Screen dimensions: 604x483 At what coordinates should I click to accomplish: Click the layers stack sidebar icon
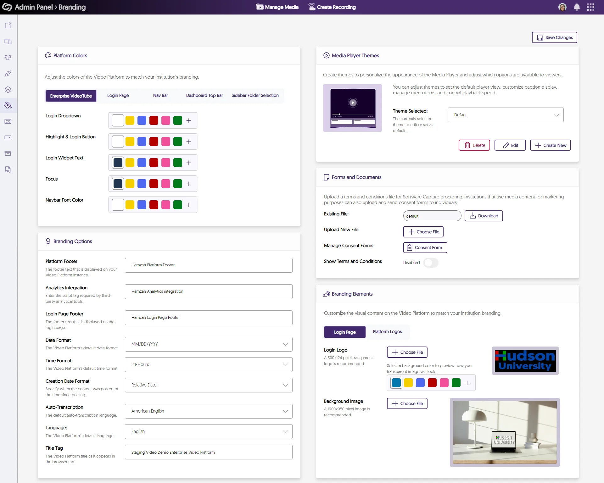(8, 90)
